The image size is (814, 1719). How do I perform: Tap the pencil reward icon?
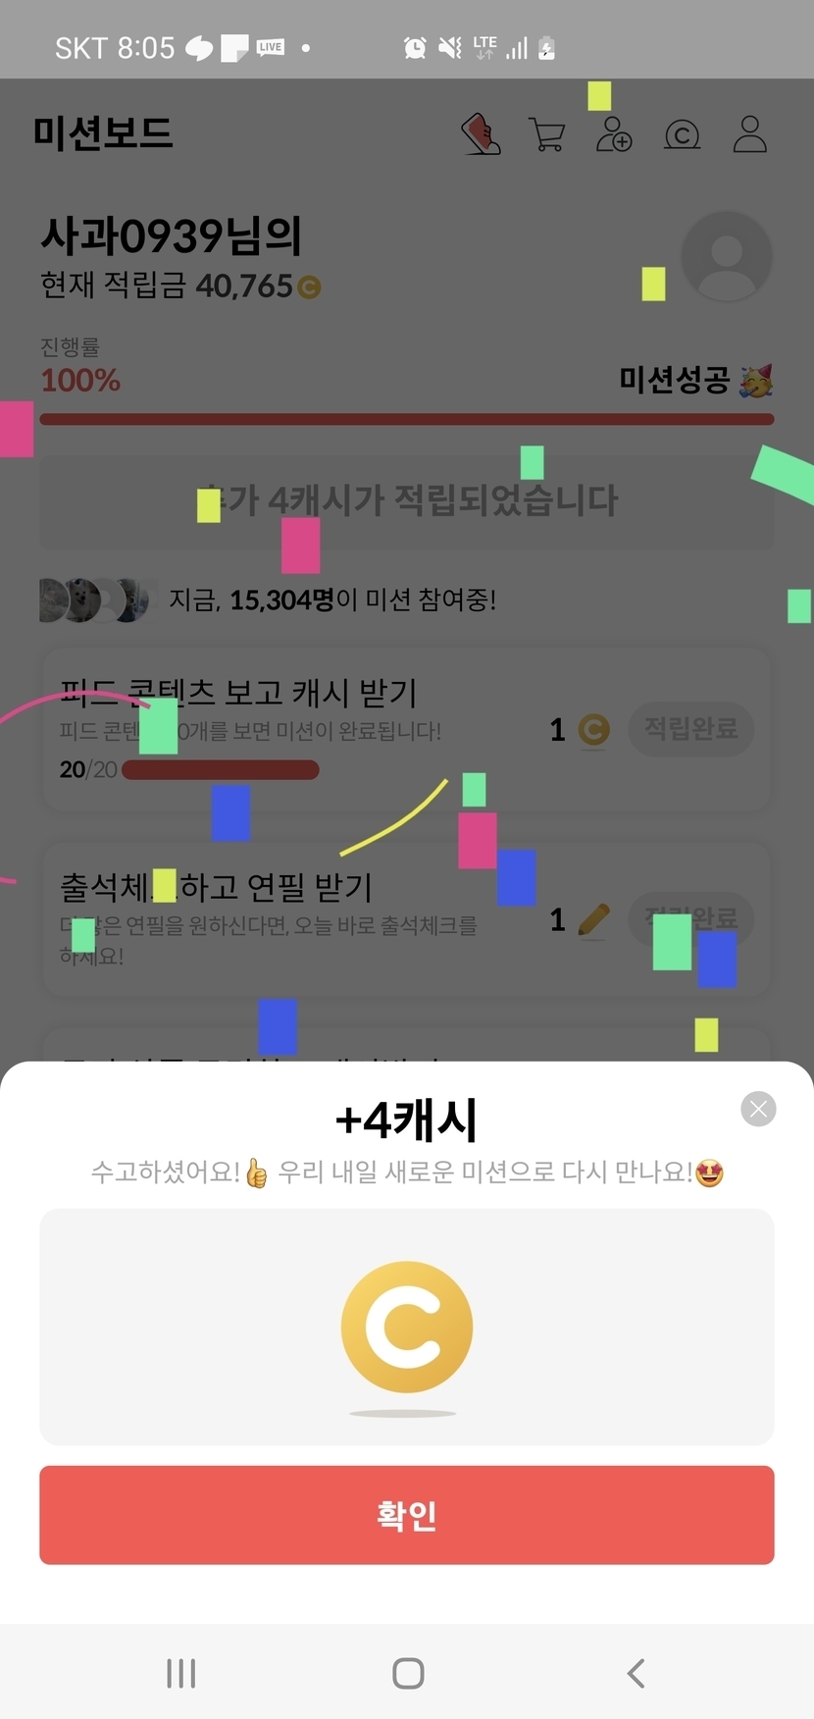593,919
